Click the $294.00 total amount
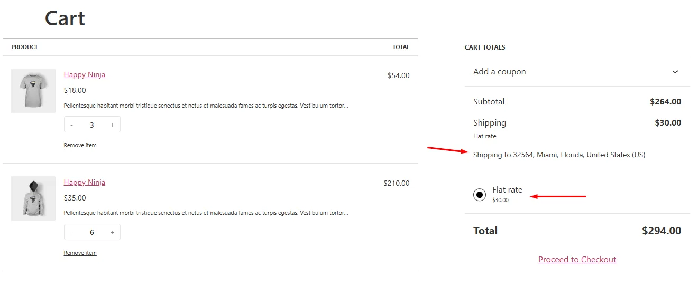Viewport: 698px width, 286px height. pyautogui.click(x=662, y=231)
